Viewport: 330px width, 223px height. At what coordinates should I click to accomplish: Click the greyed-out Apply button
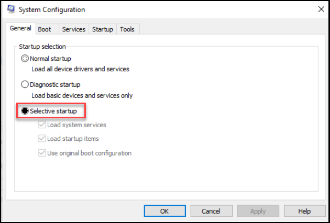tap(258, 211)
